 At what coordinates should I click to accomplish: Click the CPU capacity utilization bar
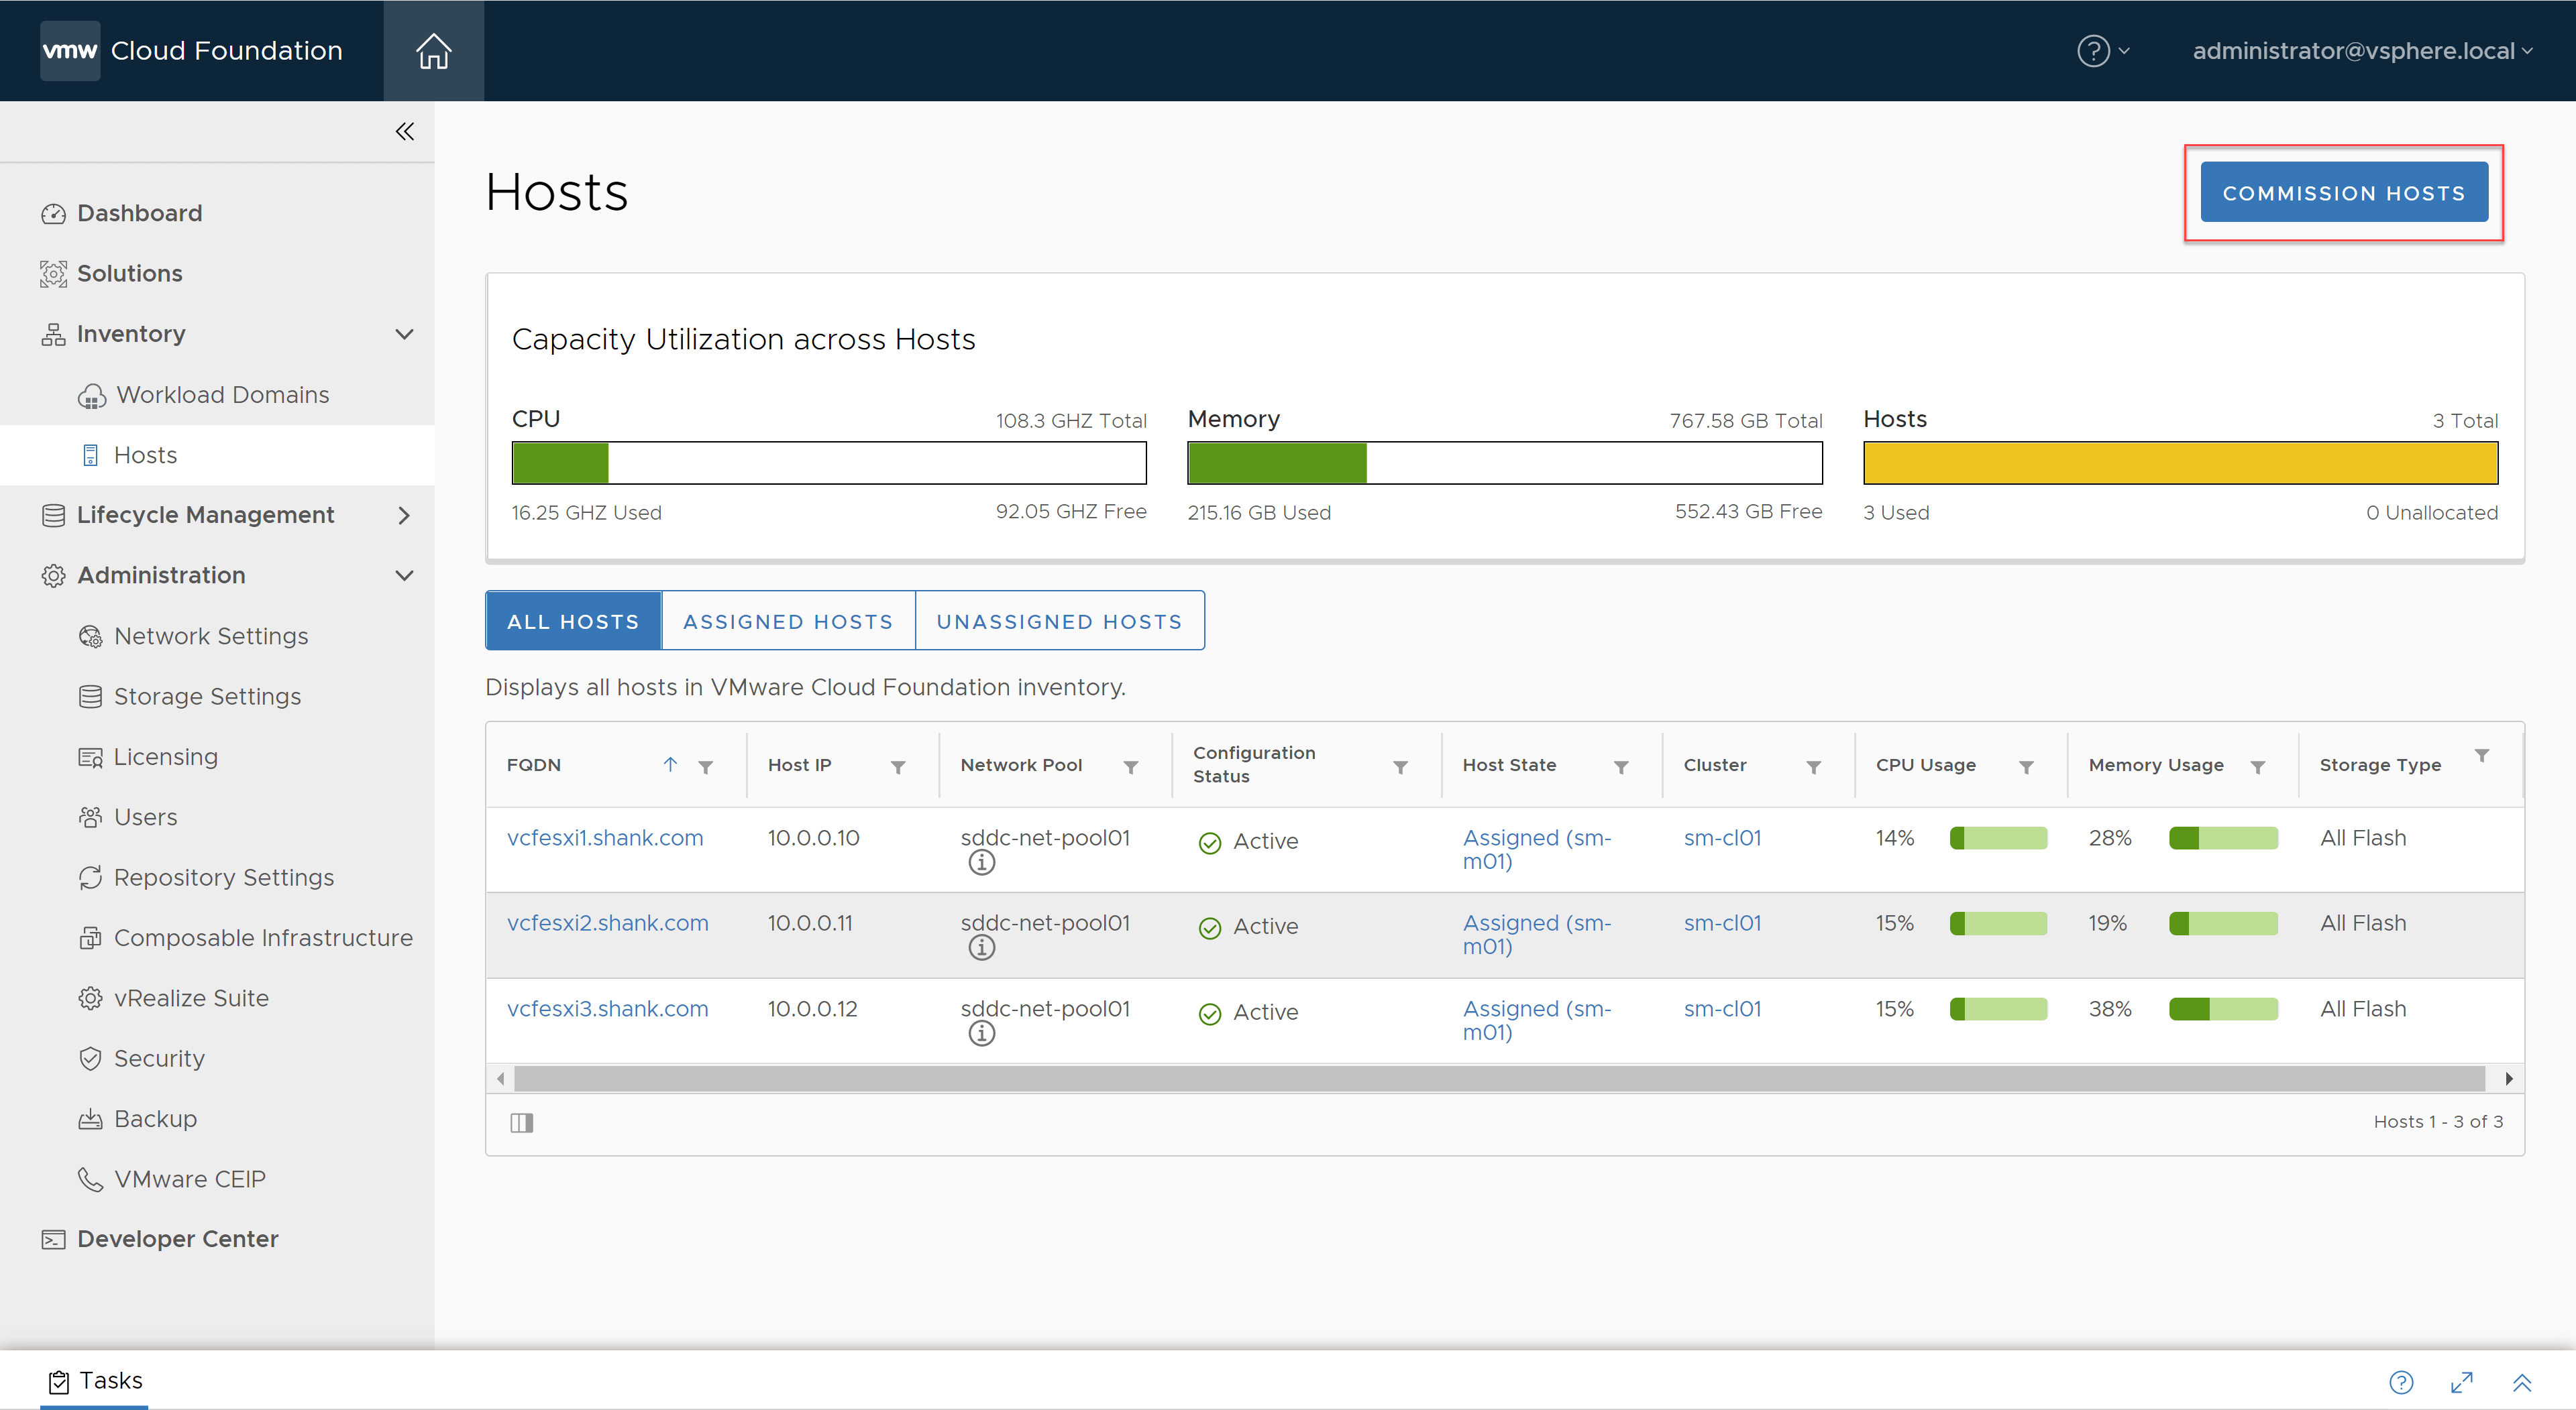pyautogui.click(x=829, y=463)
